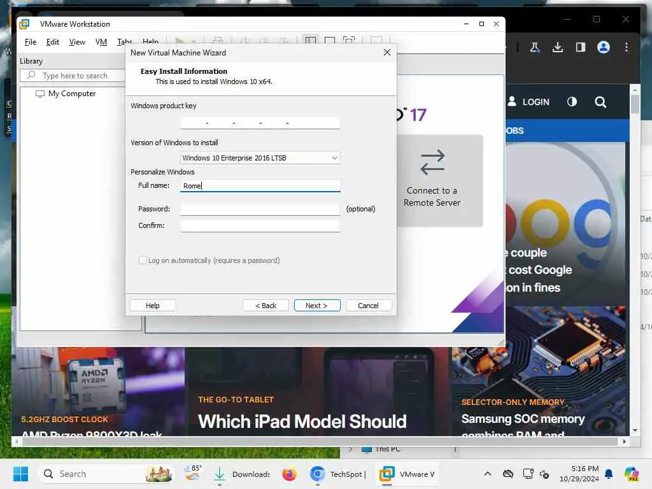
Task: Click the VMware single window view icon
Action: point(330,40)
